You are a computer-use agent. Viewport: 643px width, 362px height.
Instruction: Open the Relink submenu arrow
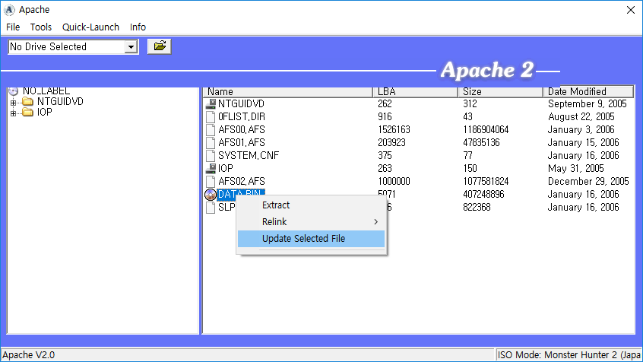tap(375, 222)
